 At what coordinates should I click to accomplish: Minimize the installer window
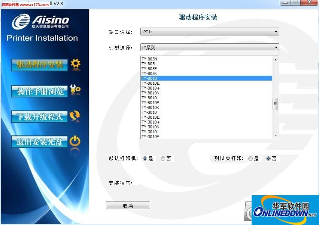[285, 2]
